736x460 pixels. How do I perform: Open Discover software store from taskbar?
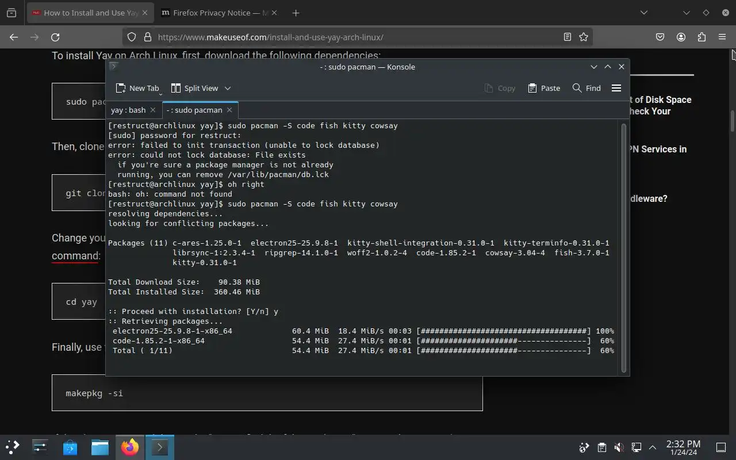[70, 447]
